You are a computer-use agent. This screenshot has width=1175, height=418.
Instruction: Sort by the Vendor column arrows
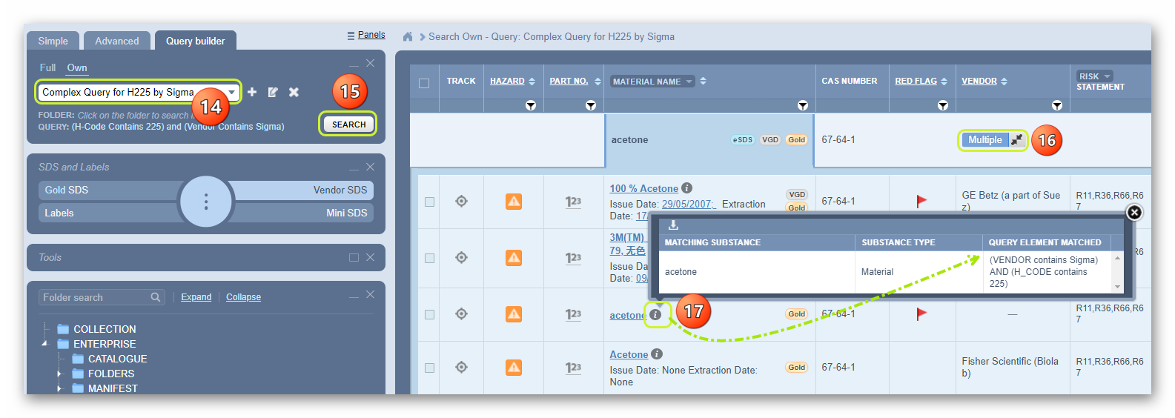[x=1004, y=82]
